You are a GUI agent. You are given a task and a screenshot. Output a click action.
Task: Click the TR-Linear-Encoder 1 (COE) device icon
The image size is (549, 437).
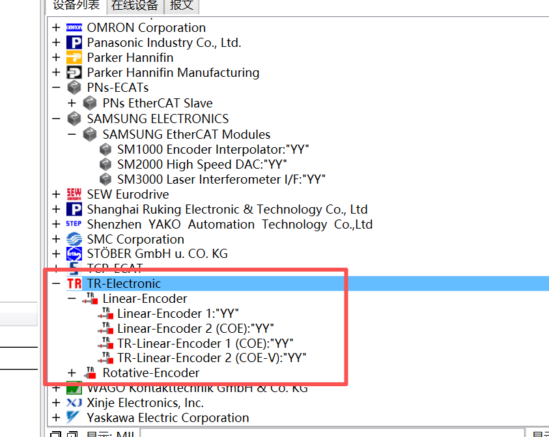click(106, 343)
